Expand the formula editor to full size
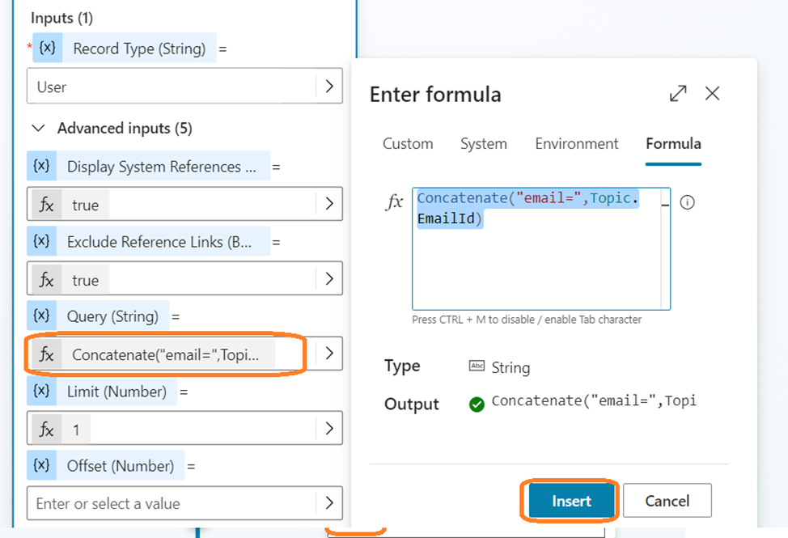 678,94
